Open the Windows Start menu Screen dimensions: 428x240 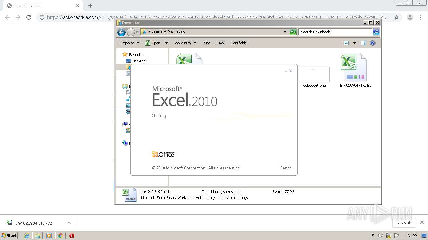(x=9, y=235)
